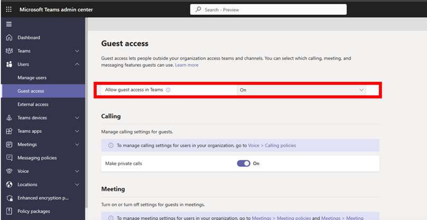427x220 pixels.
Task: Click the Teams apps icon
Action: (x=9, y=131)
